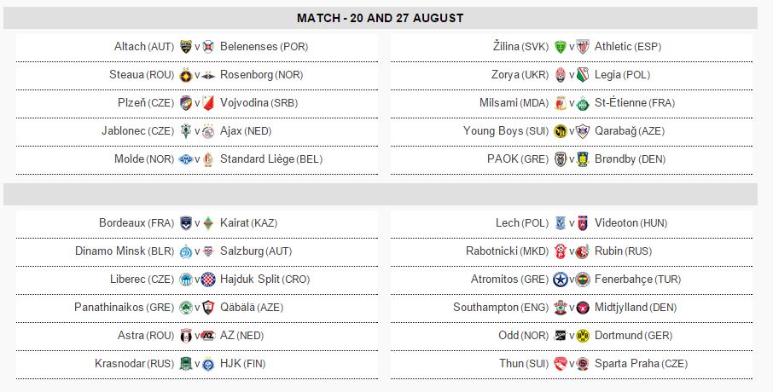
Task: Click the Southampton club crest
Action: tap(561, 308)
